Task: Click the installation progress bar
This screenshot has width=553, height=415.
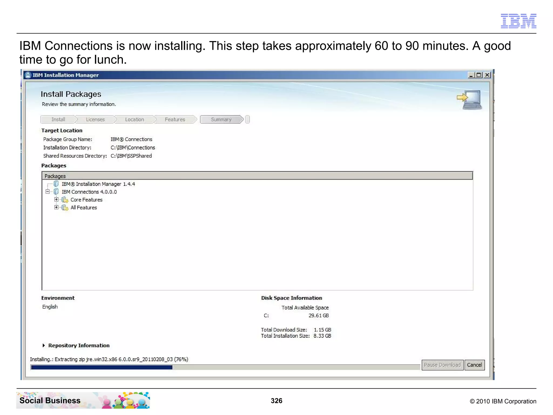Action: coord(225,367)
